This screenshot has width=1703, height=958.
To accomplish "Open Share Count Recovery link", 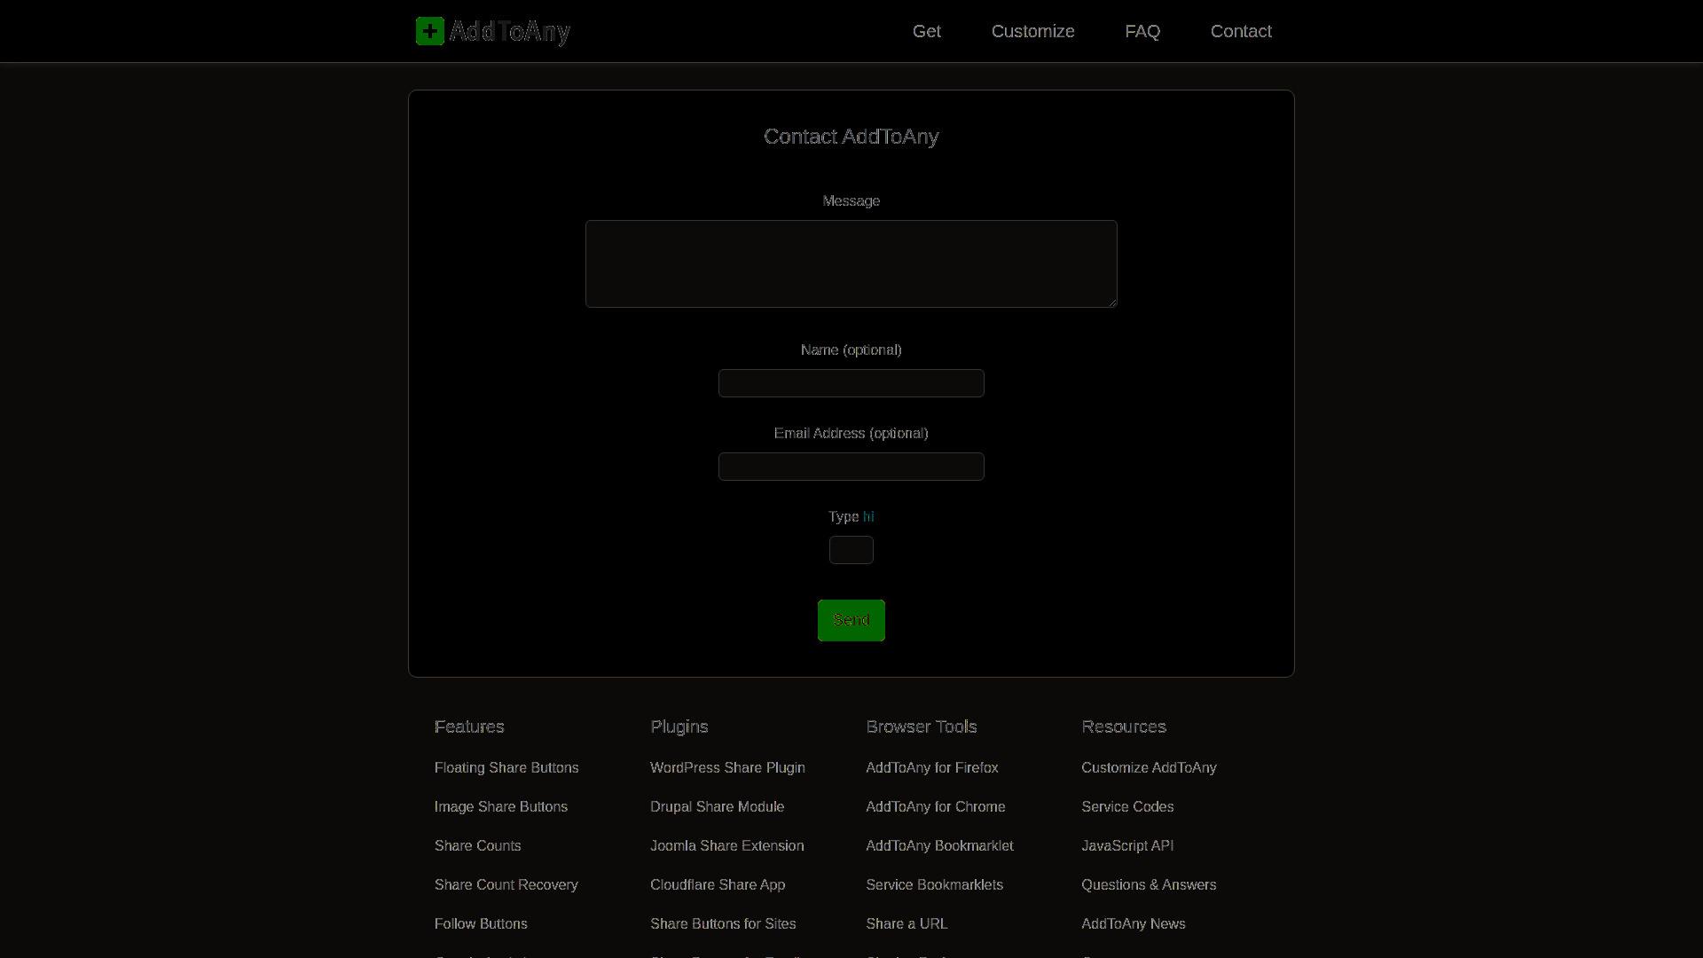I will click(506, 885).
